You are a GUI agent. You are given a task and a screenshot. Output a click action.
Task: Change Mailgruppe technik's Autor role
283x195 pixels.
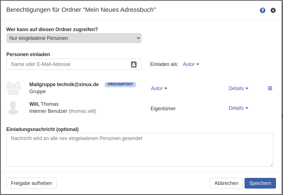tap(159, 88)
